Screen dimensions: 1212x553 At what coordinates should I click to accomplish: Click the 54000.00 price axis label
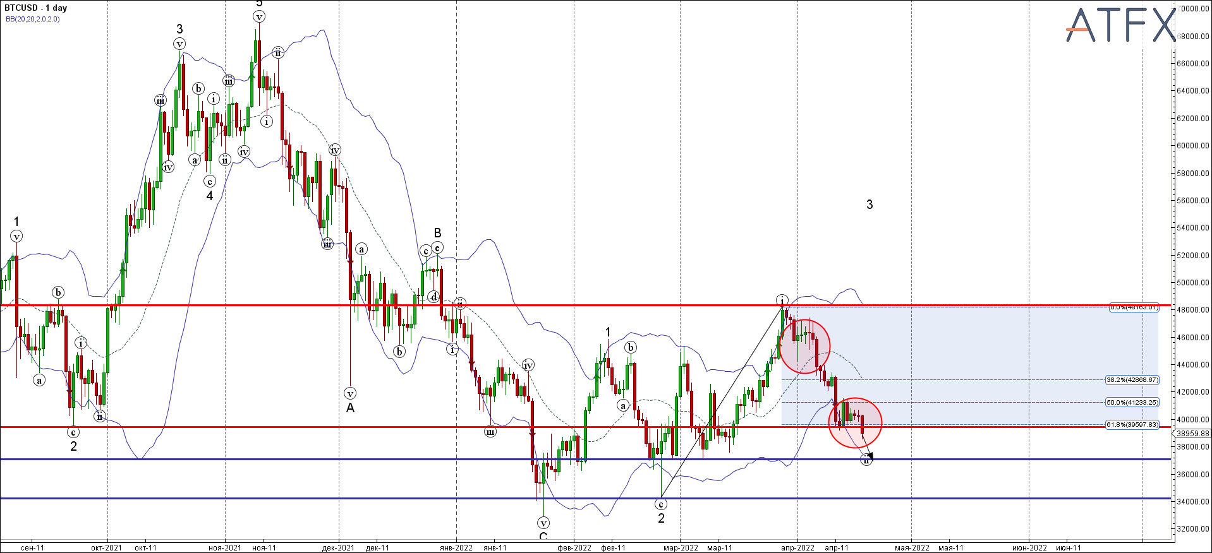[x=1194, y=228]
